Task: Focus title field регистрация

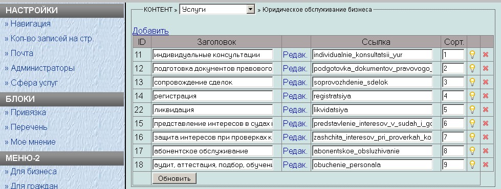Action: [213, 96]
